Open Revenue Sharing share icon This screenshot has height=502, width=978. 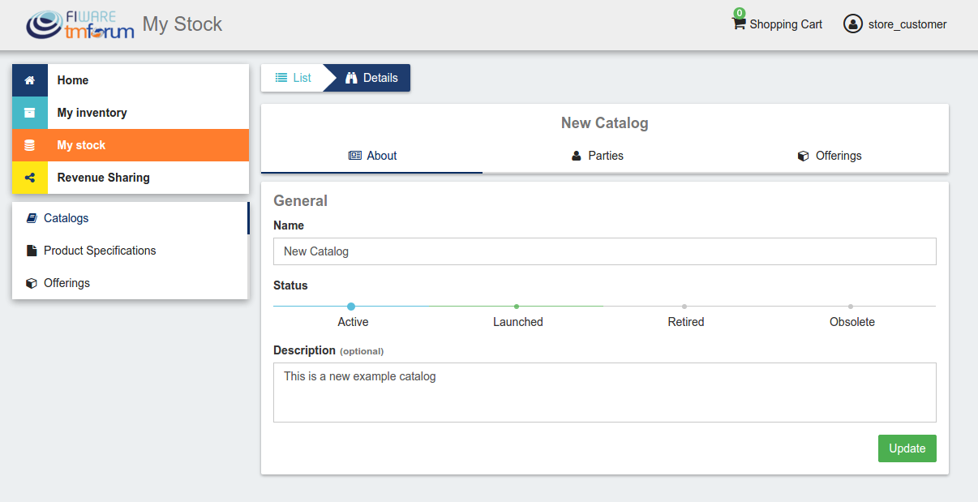[30, 178]
